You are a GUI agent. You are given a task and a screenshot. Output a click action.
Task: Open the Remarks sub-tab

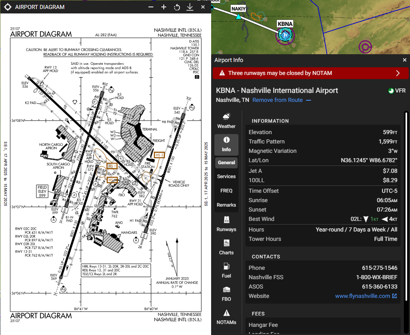point(227,205)
